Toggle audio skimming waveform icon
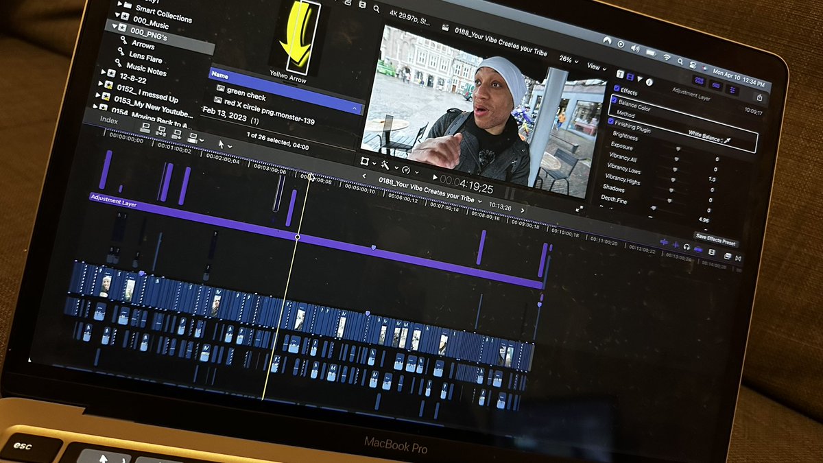Image resolution: width=823 pixels, height=463 pixels. pyautogui.click(x=676, y=245)
